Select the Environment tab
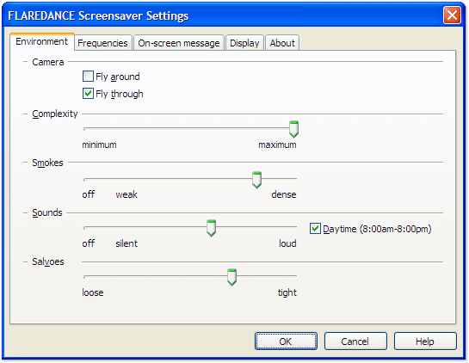469x363 pixels. click(42, 41)
